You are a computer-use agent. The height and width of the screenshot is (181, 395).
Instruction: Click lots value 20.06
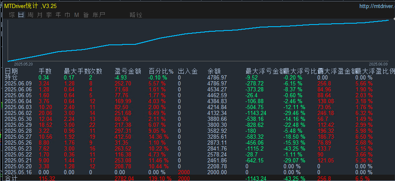[45, 113]
